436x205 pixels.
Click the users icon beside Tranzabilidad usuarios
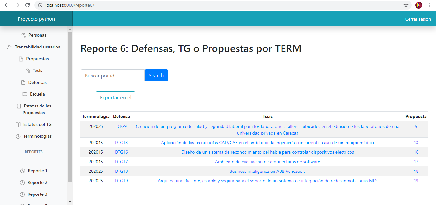pos(10,47)
